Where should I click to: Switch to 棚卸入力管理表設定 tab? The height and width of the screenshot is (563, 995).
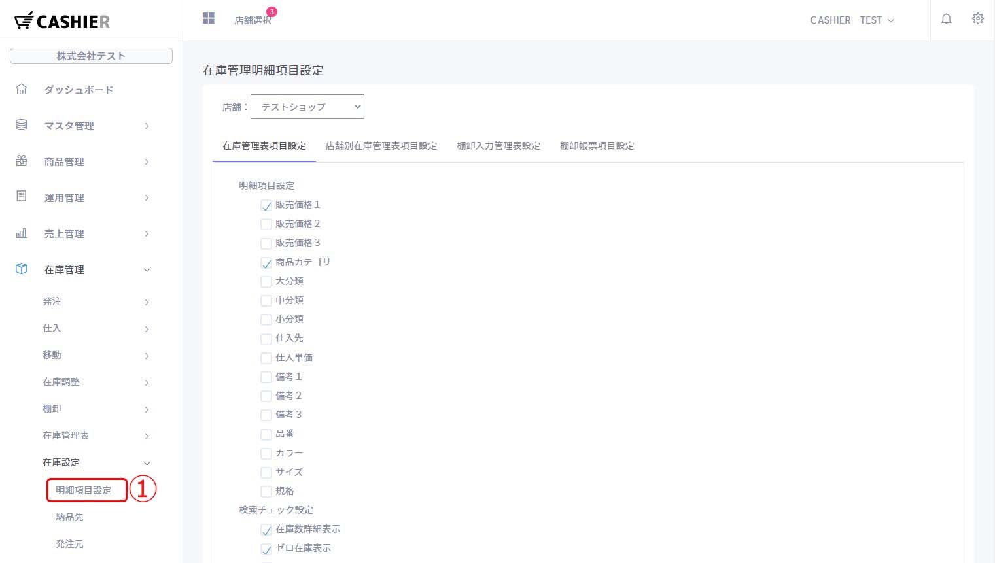498,146
